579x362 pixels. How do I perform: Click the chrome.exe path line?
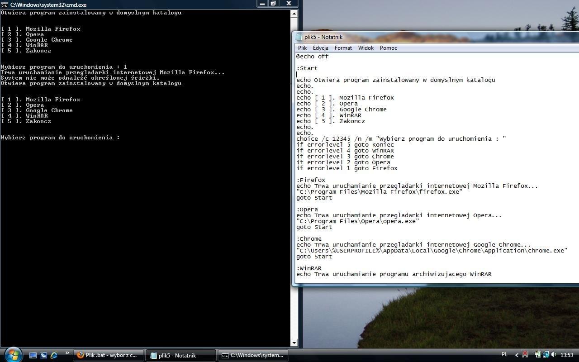tap(432, 251)
